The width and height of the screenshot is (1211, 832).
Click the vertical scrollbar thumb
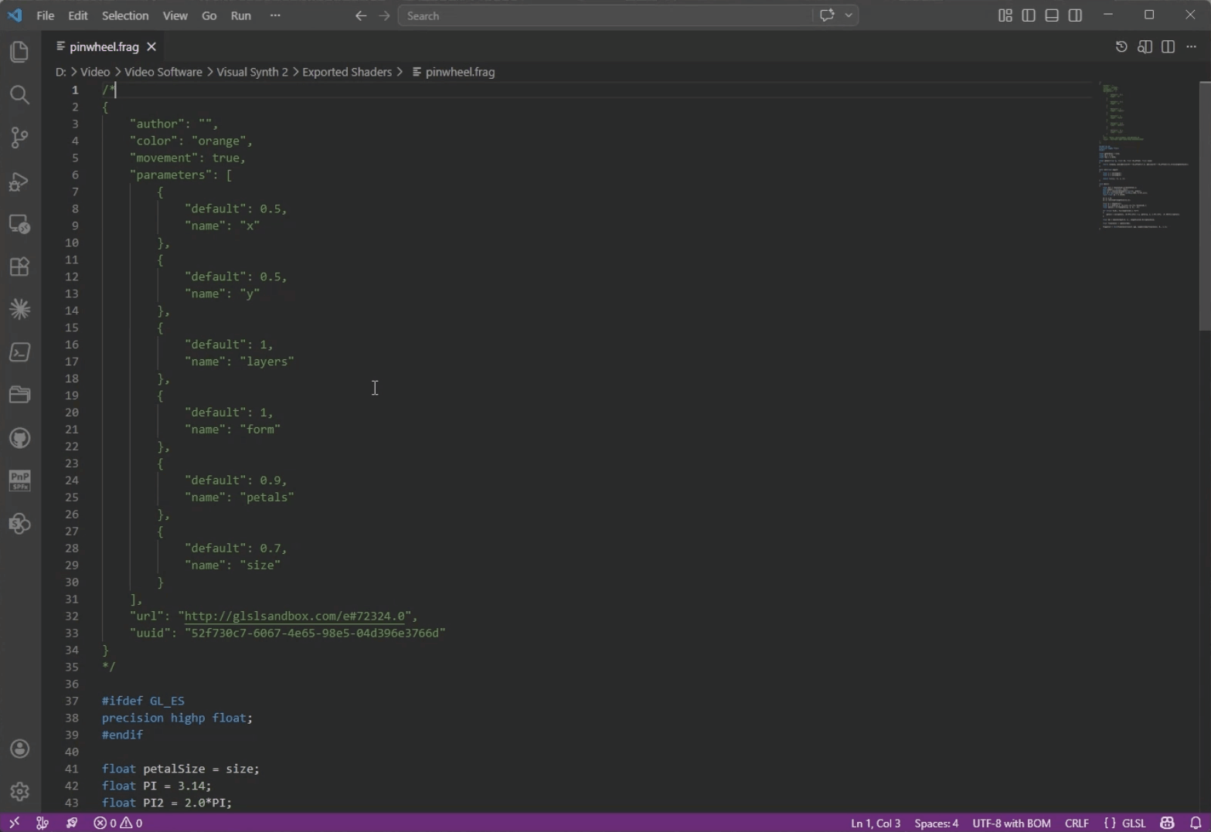(1205, 205)
